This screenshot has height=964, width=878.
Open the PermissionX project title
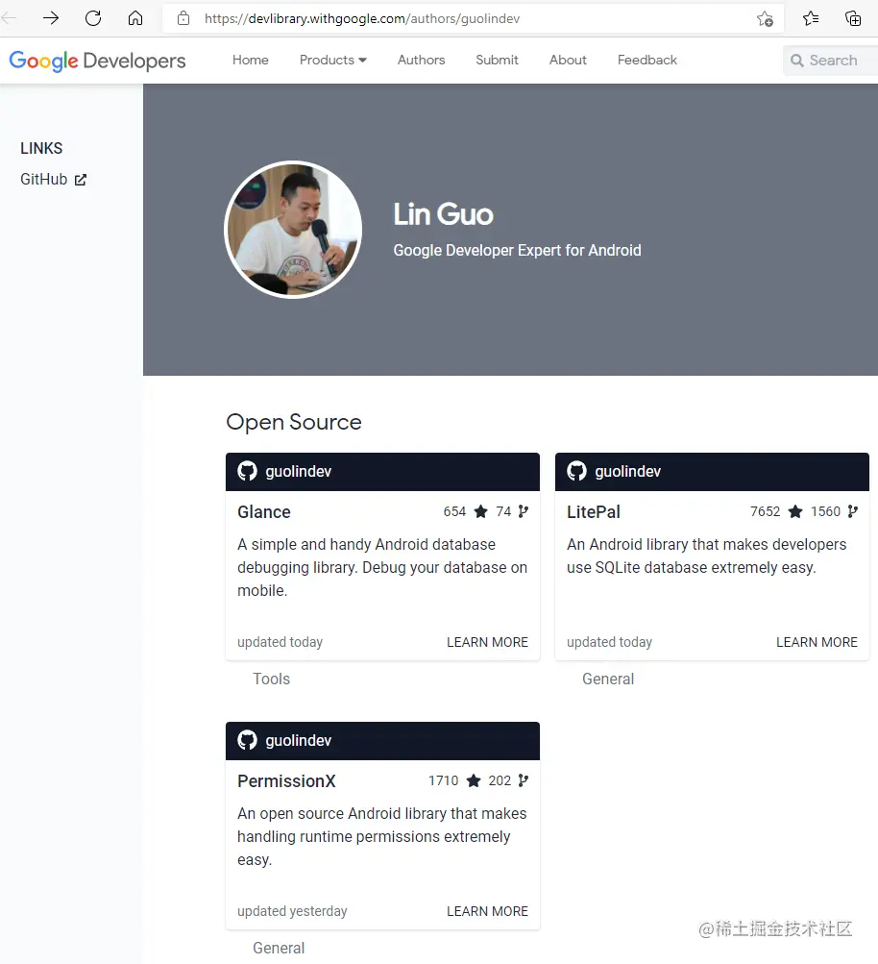tap(286, 781)
